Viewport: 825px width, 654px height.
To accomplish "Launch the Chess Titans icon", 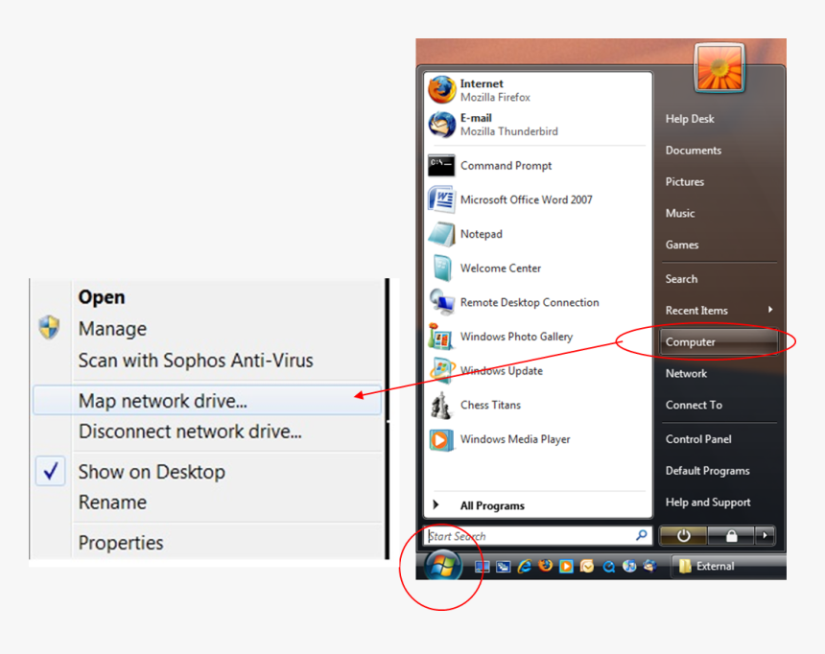I will (x=440, y=405).
